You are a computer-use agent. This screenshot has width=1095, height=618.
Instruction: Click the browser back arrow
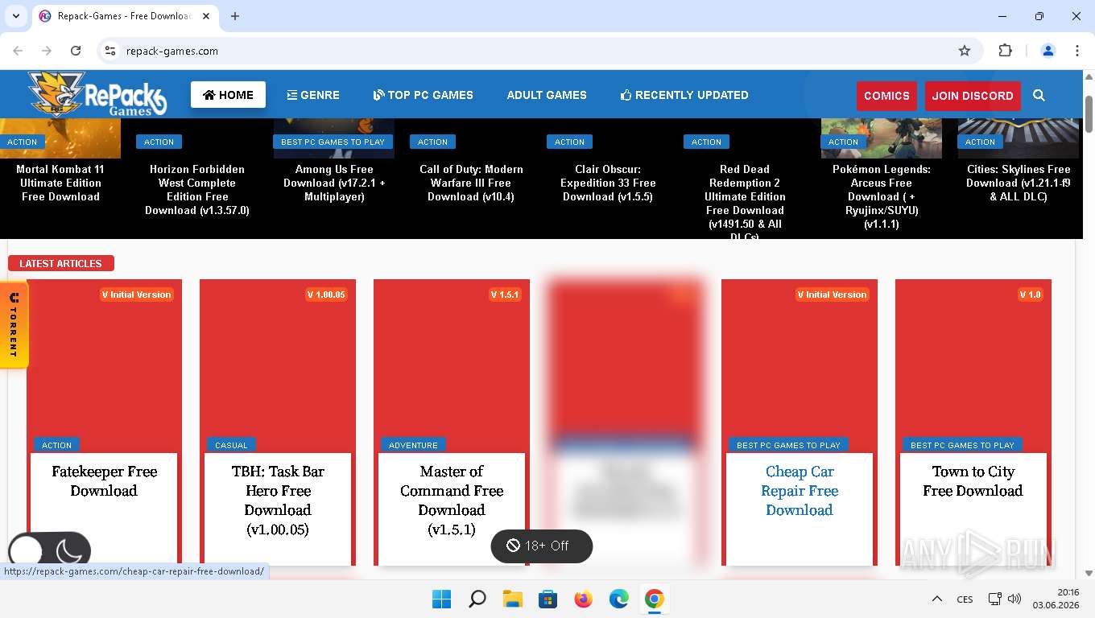18,51
